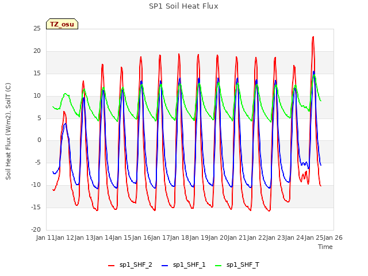The width and height of the screenshot is (368, 276).
Task: Click the Jan 21 x-axis tick label
Action: coord(237,237)
